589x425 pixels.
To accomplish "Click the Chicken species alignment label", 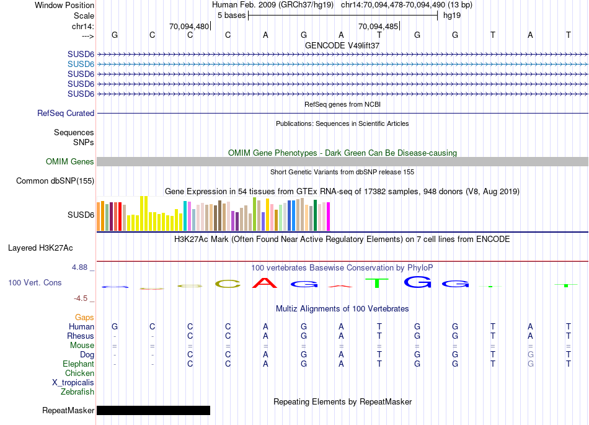I will [79, 373].
